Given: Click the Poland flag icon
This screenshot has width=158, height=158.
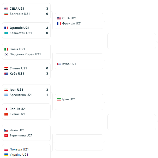Looking at the screenshot, I should tap(6, 149).
